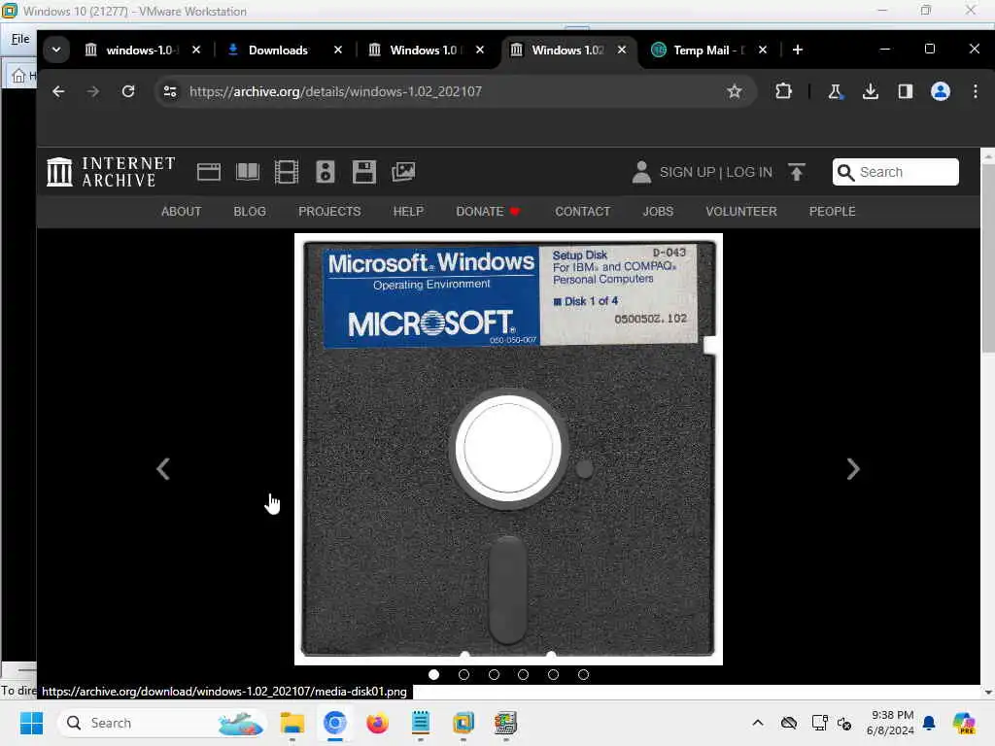Open the Video film strip icon

287,172
